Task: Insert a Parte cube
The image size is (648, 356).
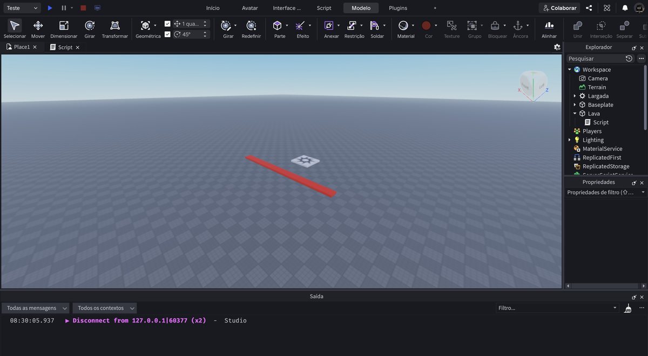Action: pyautogui.click(x=277, y=25)
